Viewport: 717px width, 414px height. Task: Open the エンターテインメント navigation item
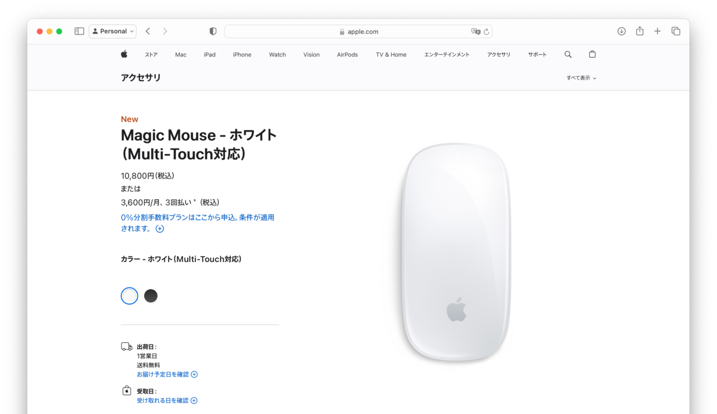446,54
